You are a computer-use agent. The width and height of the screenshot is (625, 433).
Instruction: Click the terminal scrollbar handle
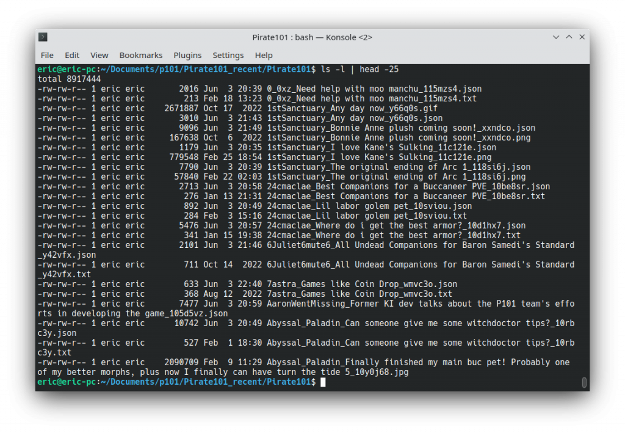(584, 382)
